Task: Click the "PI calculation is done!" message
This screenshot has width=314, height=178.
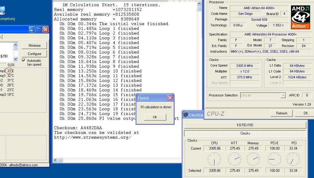Action: click(156, 107)
